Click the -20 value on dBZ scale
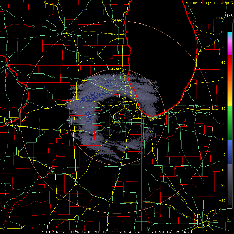This screenshot has height=234, width=234. coord(222,185)
